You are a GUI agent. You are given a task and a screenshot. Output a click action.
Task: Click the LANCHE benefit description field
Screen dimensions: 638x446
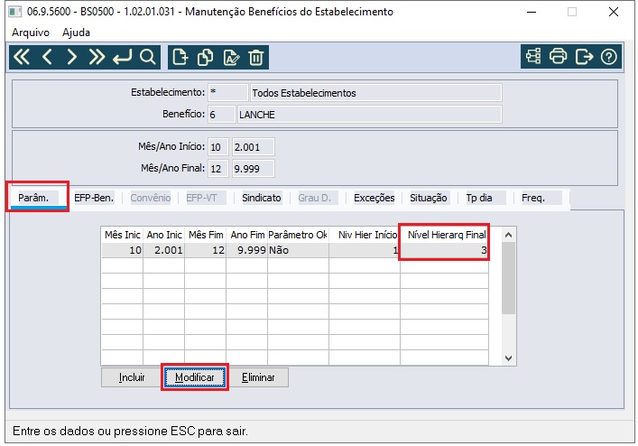pyautogui.click(x=369, y=115)
